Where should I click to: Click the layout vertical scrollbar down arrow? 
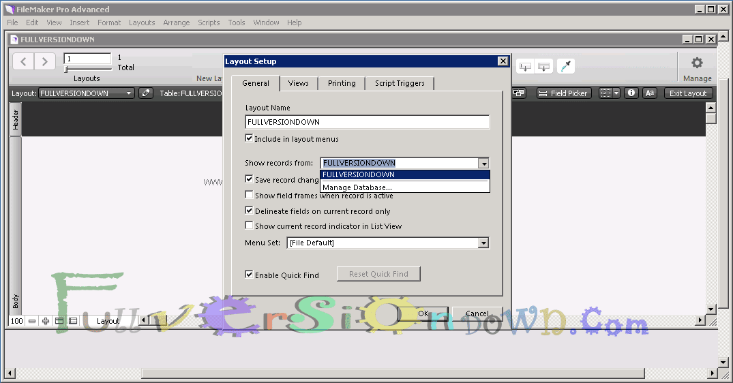[x=711, y=309]
